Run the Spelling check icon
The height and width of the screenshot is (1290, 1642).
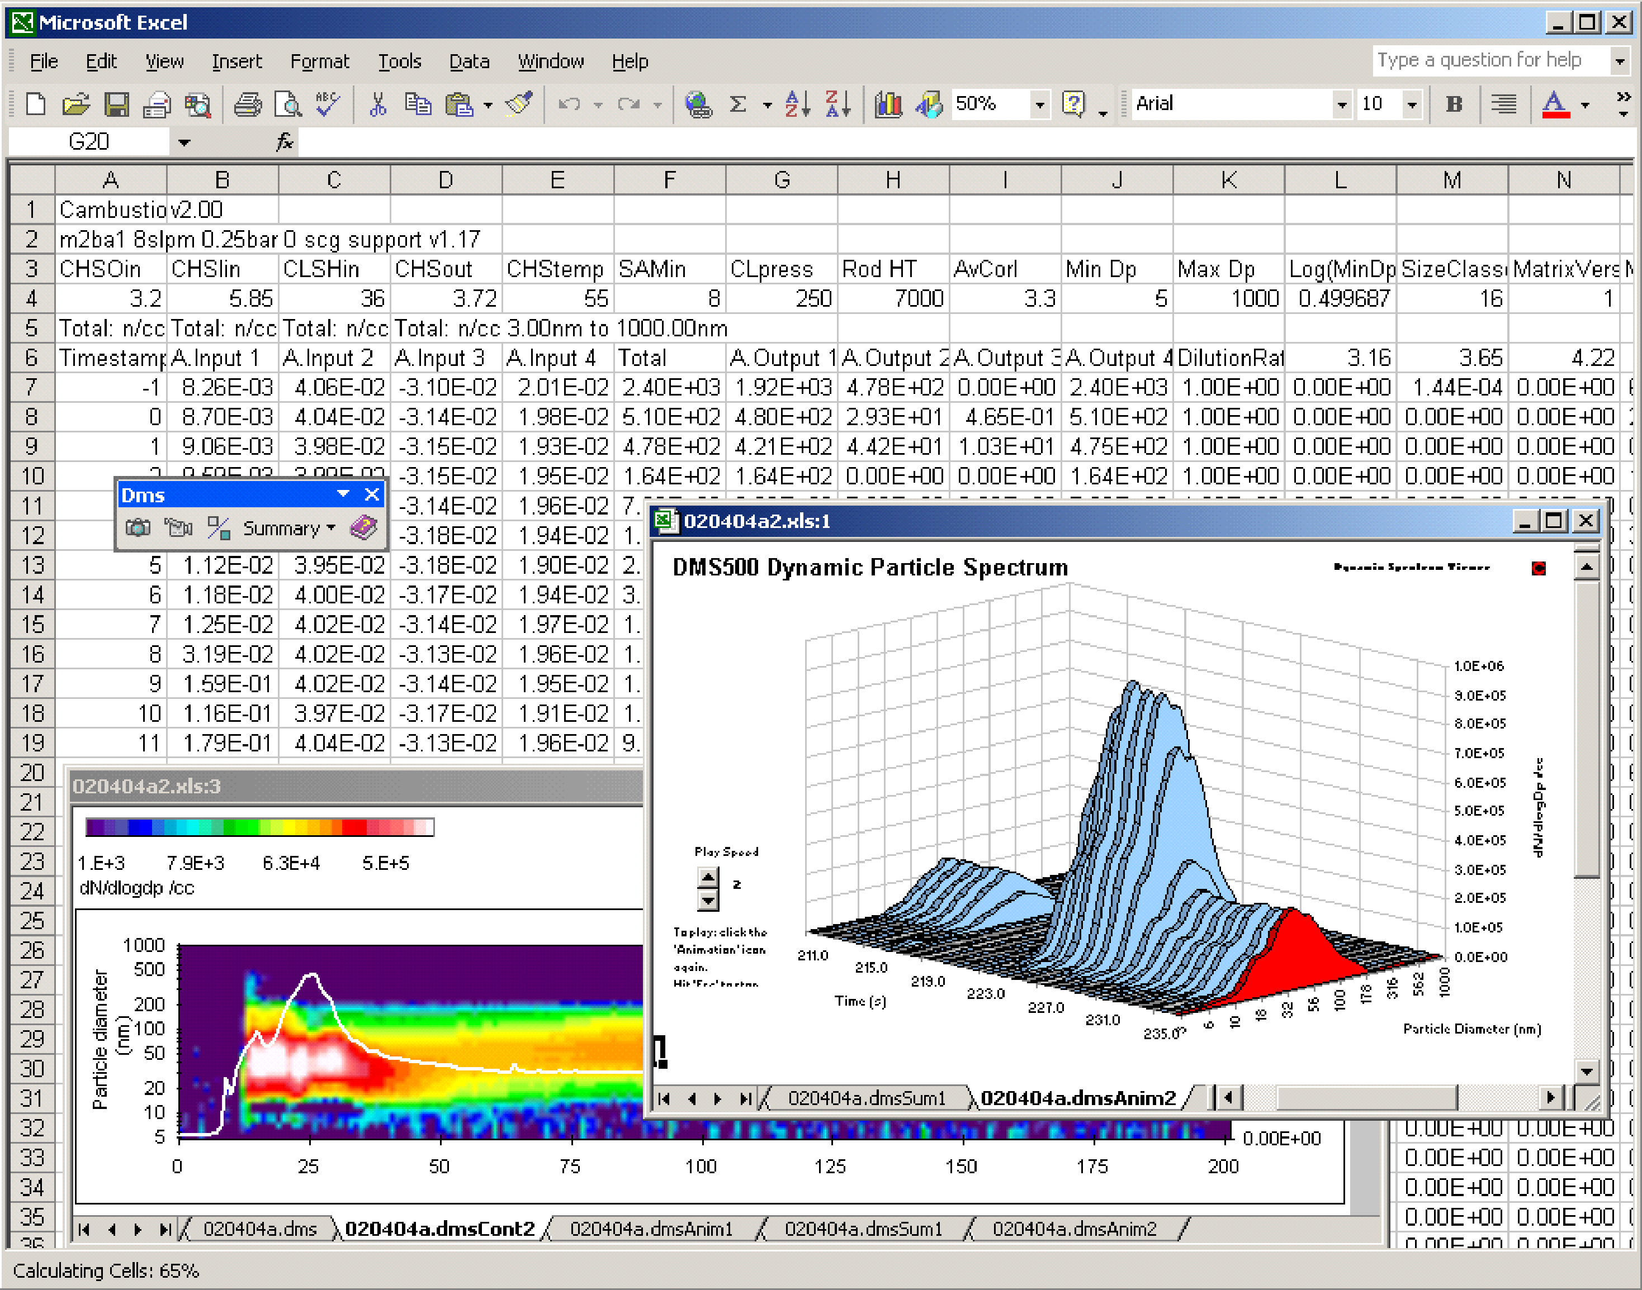328,103
